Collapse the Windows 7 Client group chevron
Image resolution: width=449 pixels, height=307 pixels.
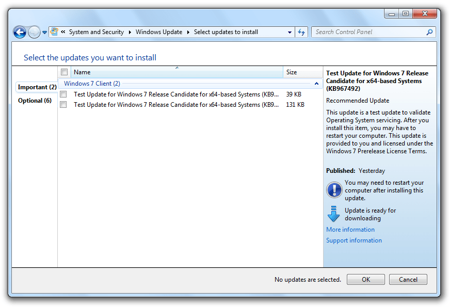point(316,84)
